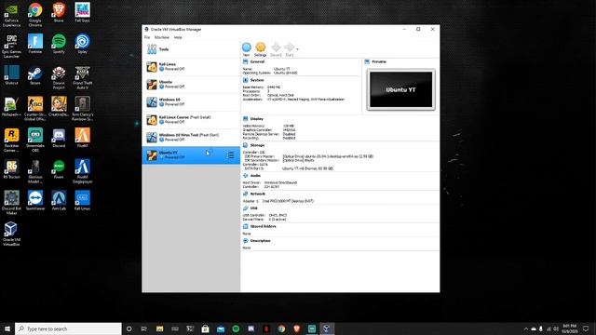Click the Cortana circle on taskbar

pyautogui.click(x=129, y=328)
